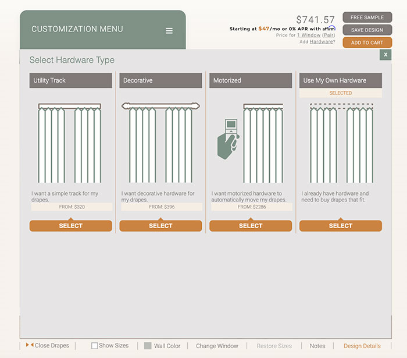The height and width of the screenshot is (358, 407).
Task: Click the Close Drapes arrows icon
Action: coord(29,345)
